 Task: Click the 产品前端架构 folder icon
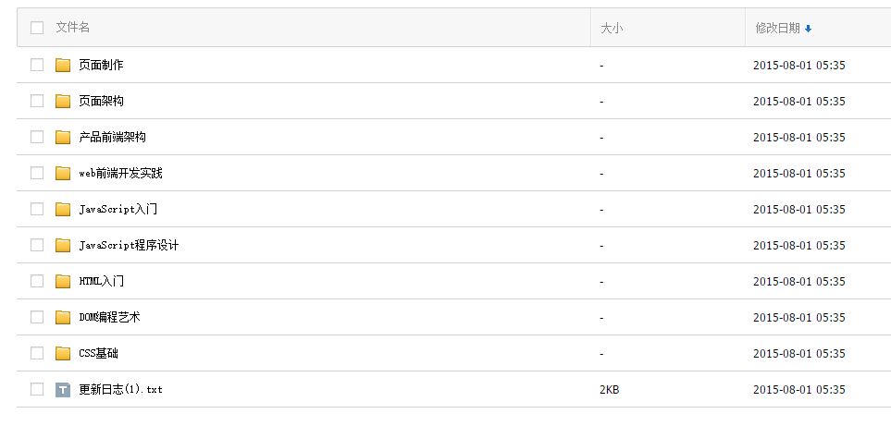coord(63,138)
